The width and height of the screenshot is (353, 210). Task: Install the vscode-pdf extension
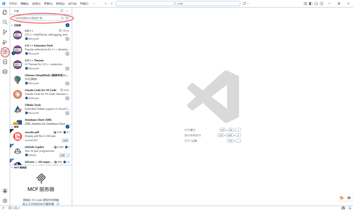65,140
